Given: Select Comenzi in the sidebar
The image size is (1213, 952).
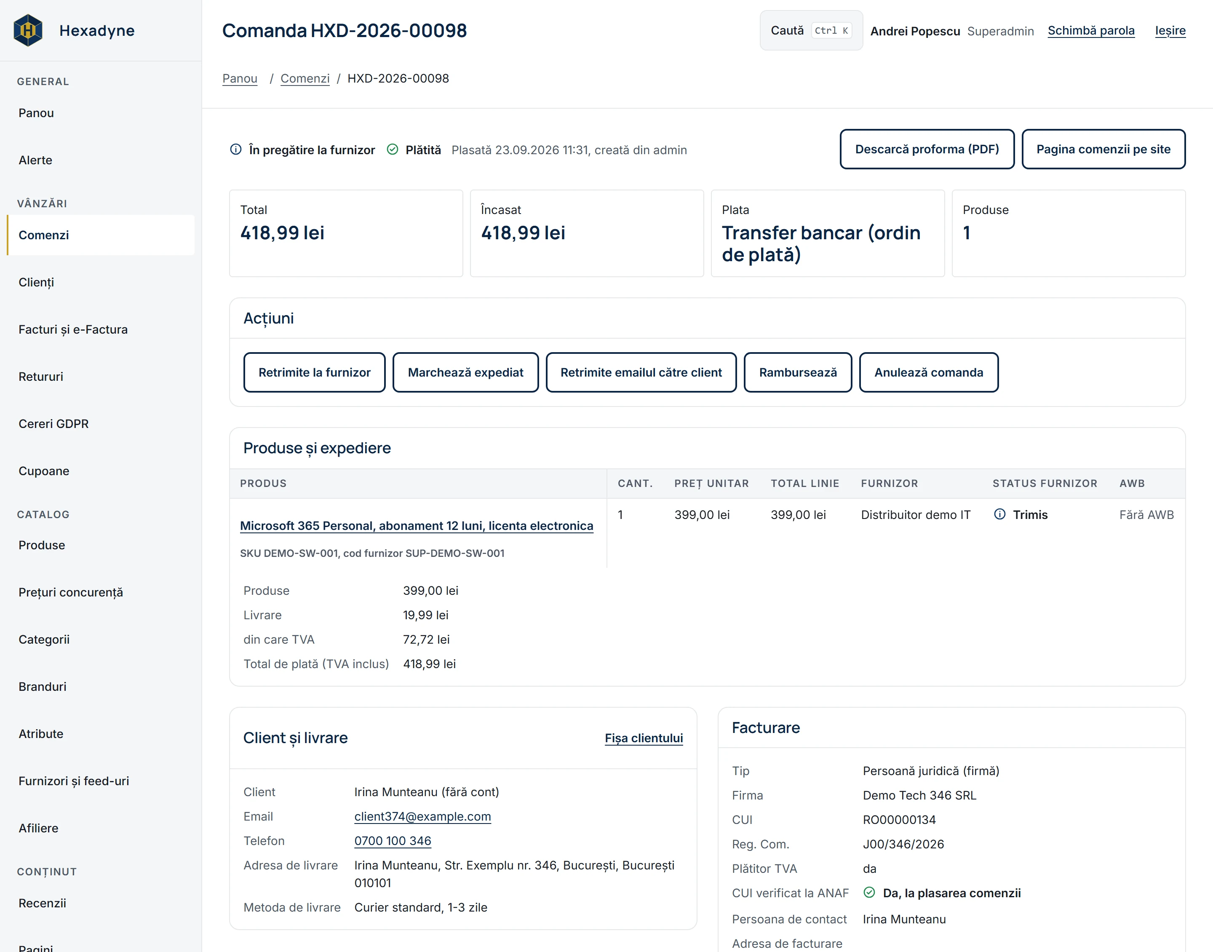Looking at the screenshot, I should pos(101,235).
